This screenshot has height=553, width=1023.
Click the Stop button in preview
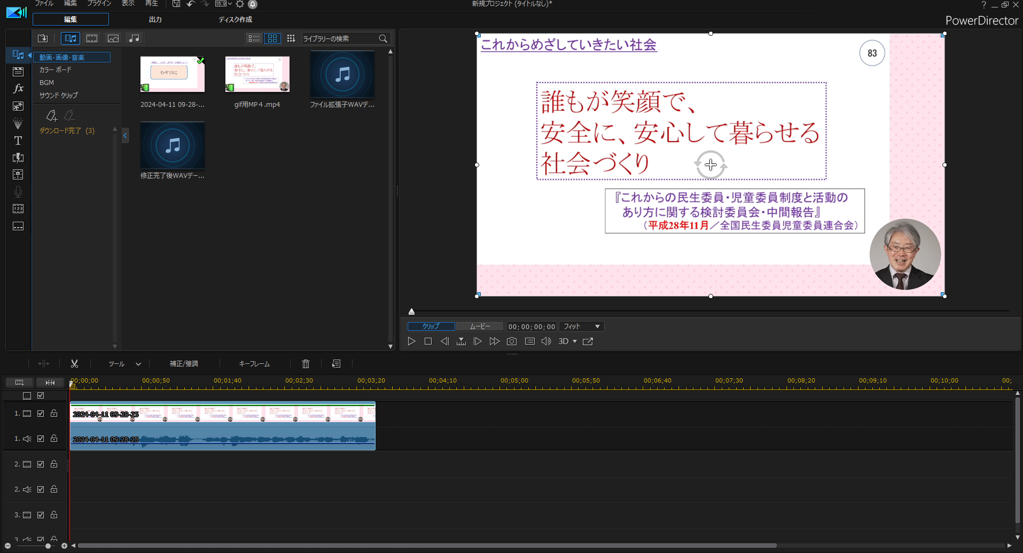pos(428,341)
